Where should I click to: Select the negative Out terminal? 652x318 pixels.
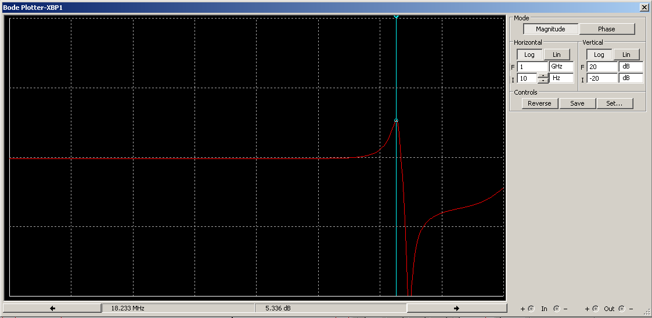622,309
